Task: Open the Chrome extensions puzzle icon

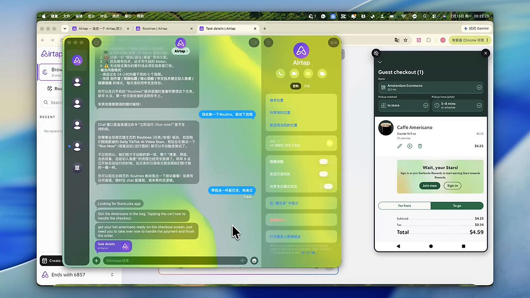Action: point(428,40)
